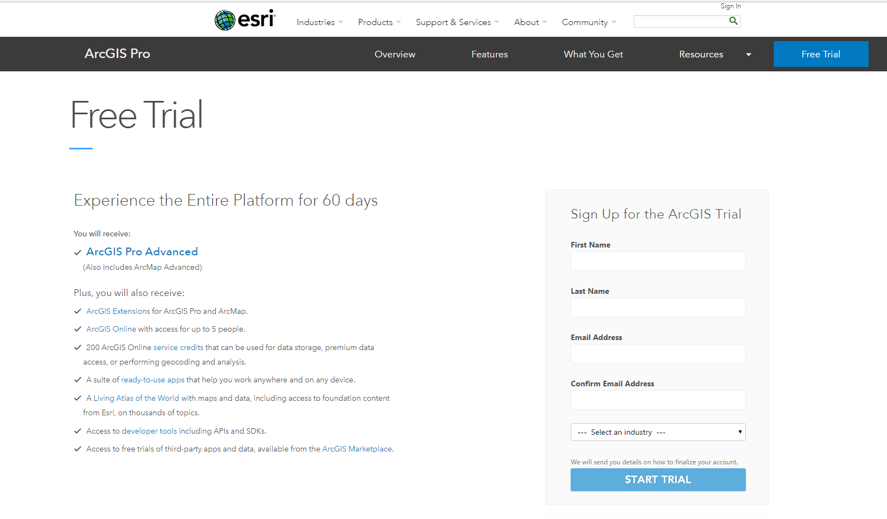Click into the First Name field
Image resolution: width=887 pixels, height=519 pixels.
coord(658,261)
